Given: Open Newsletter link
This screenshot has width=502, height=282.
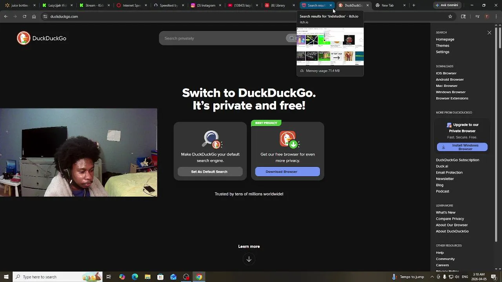Looking at the screenshot, I should click(x=445, y=179).
